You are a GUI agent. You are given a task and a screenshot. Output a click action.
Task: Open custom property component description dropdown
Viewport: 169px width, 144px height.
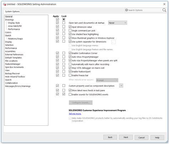click(121, 86)
